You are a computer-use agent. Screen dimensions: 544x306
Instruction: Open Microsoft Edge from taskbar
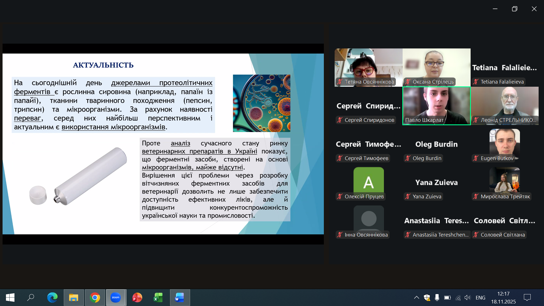click(x=52, y=297)
